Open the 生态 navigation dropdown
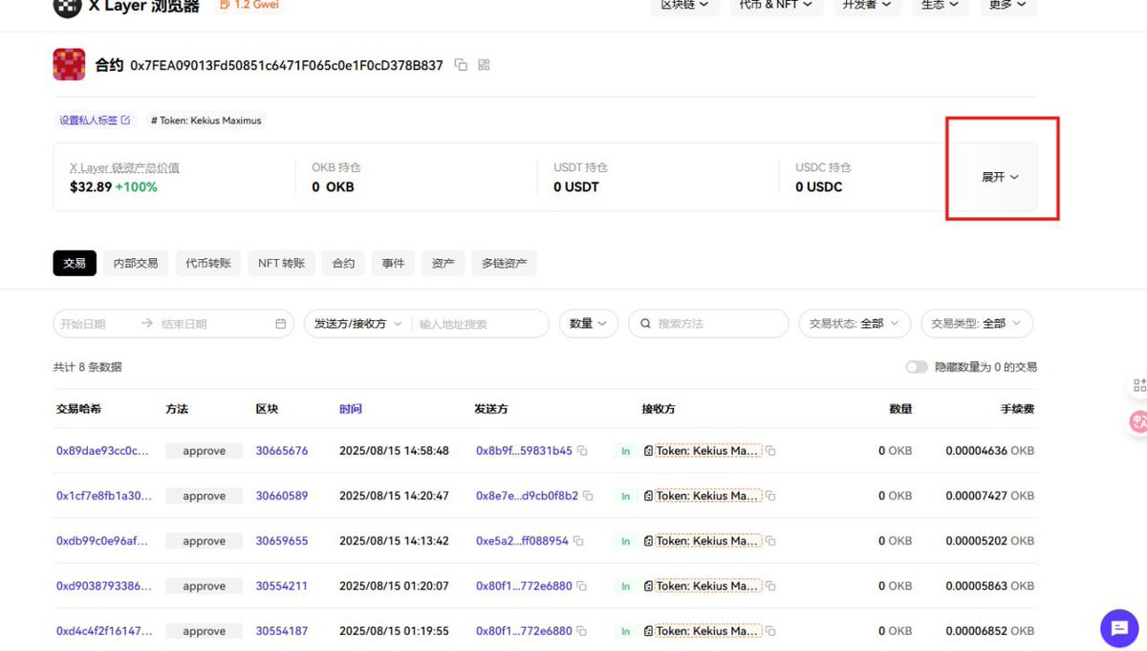 pos(940,5)
